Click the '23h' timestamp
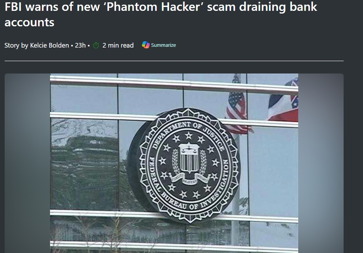The width and height of the screenshot is (363, 253). click(x=80, y=45)
